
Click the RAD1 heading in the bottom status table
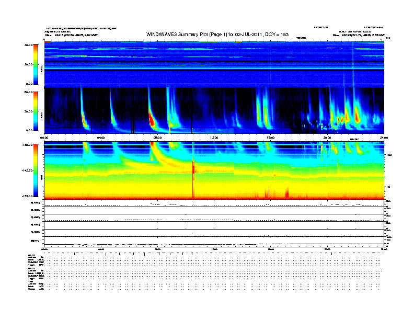(32, 269)
